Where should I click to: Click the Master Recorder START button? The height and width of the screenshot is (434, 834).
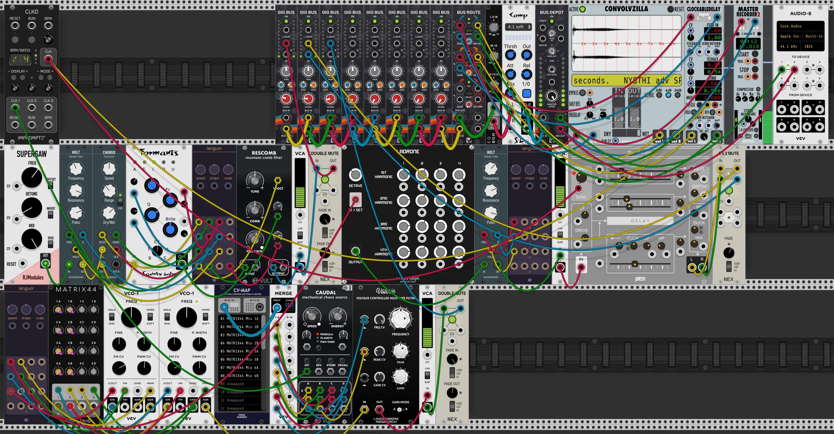pyautogui.click(x=755, y=54)
